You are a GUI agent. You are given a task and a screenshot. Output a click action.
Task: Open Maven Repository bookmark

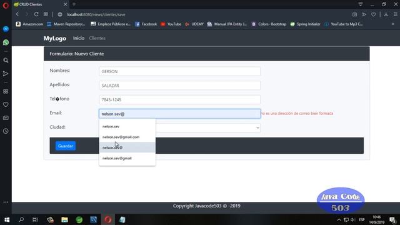point(66,24)
